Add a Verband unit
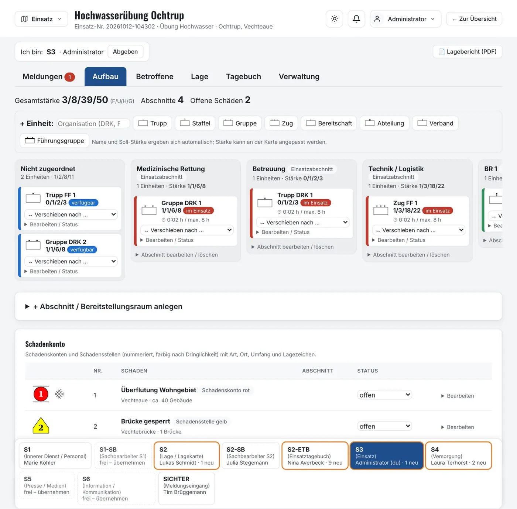This screenshot has width=517, height=509. coord(435,123)
